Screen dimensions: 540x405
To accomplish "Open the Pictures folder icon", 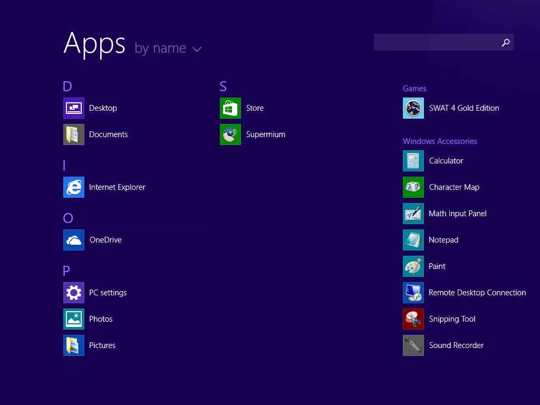I will tap(74, 345).
